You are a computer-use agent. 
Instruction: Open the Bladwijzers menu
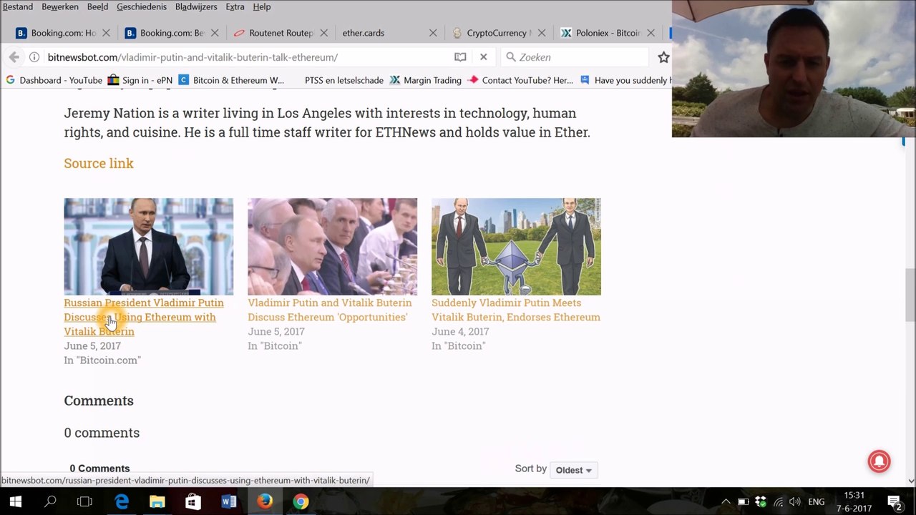pos(196,6)
